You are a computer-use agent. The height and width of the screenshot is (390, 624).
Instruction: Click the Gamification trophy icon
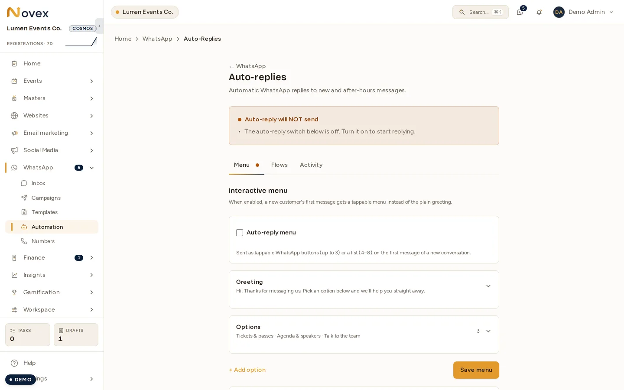point(14,292)
